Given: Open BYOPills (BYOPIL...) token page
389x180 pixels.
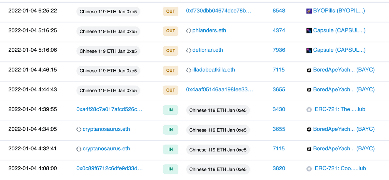Looking at the screenshot, I should click(x=339, y=11).
